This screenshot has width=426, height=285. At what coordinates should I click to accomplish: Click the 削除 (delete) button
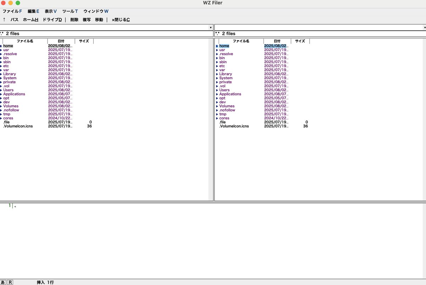pos(74,20)
